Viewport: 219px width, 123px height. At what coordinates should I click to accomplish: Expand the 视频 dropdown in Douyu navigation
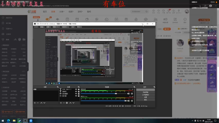pos(71,11)
